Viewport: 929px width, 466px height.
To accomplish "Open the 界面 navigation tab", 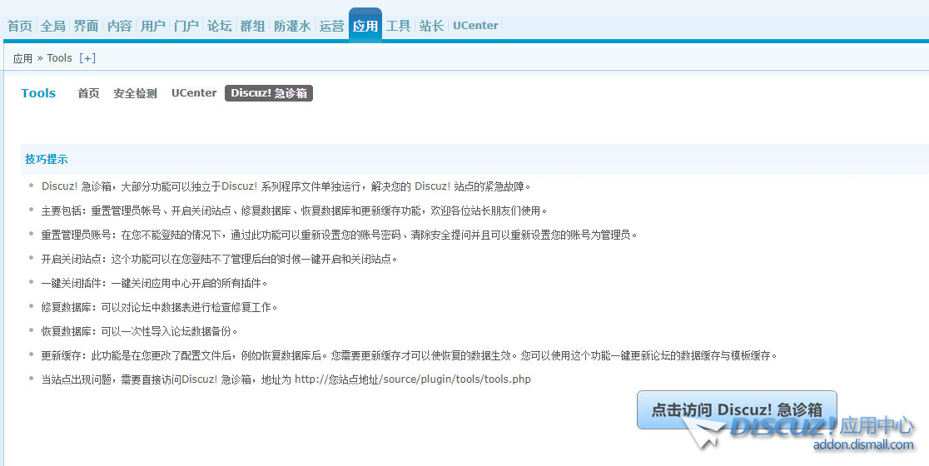I will click(87, 26).
